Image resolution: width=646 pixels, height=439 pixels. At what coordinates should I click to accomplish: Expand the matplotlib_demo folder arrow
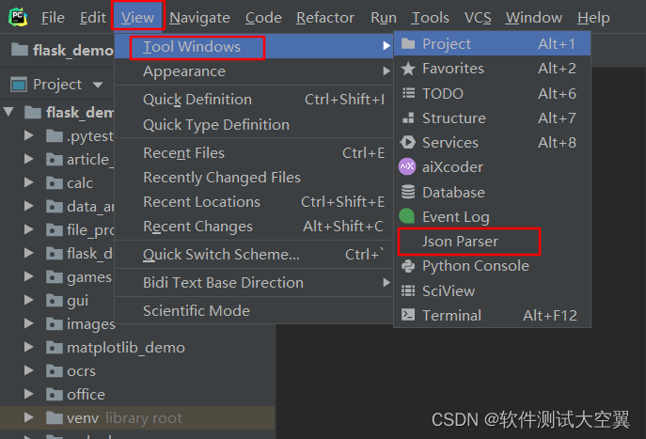click(30, 348)
